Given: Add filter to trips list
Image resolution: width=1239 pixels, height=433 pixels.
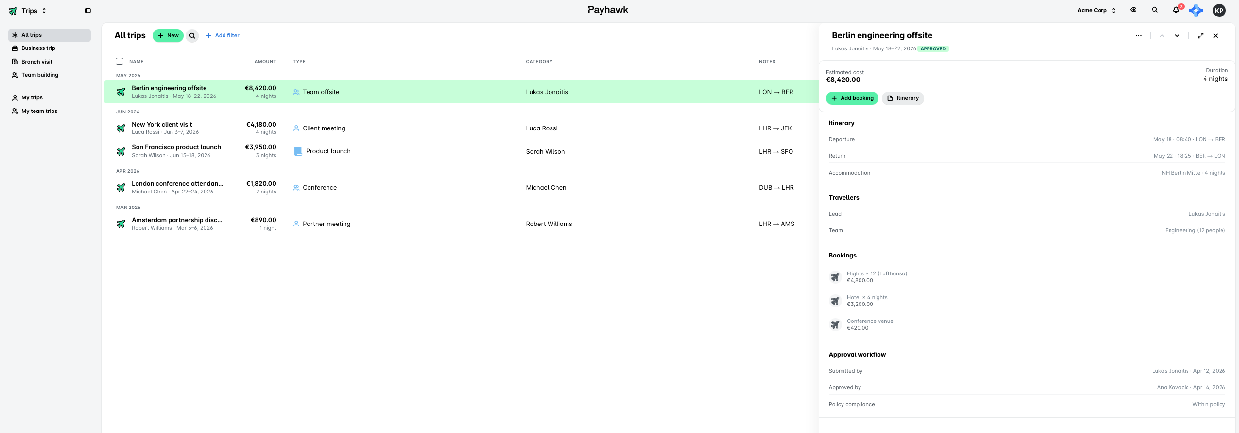Looking at the screenshot, I should tap(223, 35).
